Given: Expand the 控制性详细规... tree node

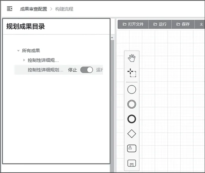Looking at the screenshot, I should tap(24, 60).
